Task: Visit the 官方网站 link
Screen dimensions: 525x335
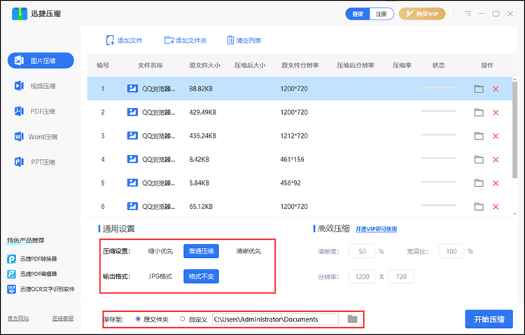Action: pyautogui.click(x=18, y=319)
